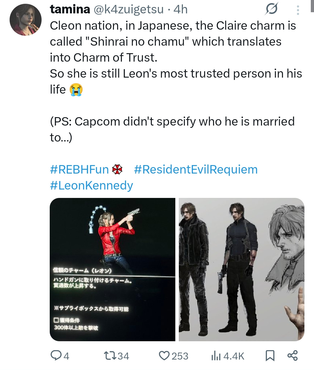
Task: Share the tweet via share icon
Action: click(292, 355)
